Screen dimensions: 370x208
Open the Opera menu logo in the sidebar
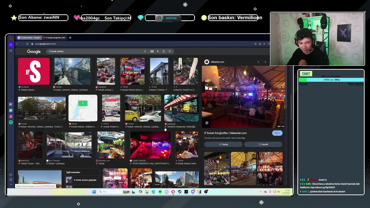pos(11,38)
